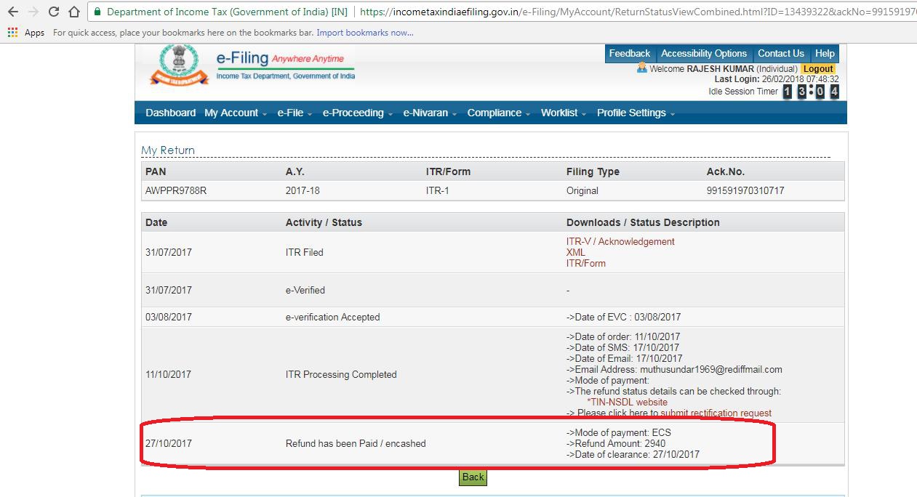Click e-verification Accepted status text

333,317
